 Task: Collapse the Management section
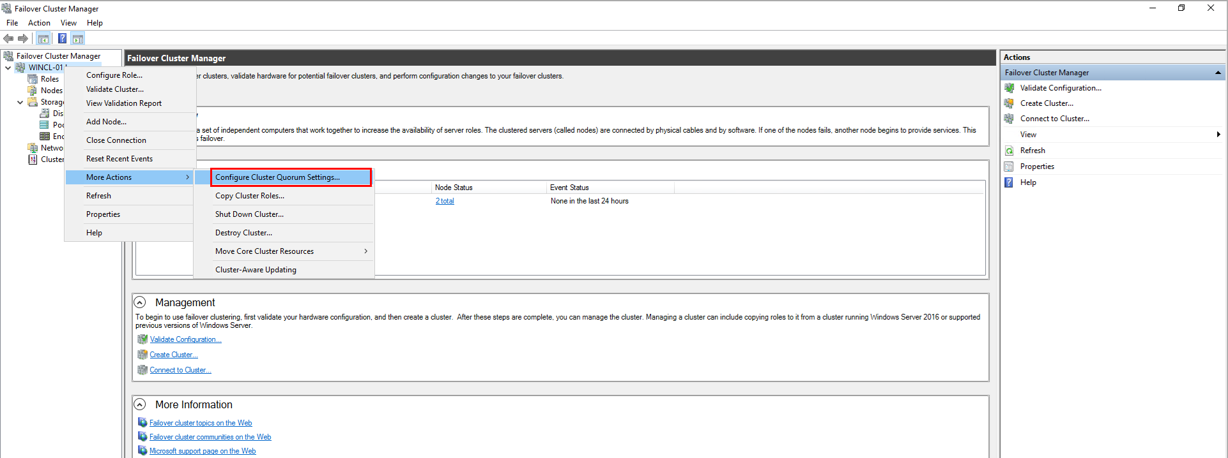click(140, 302)
